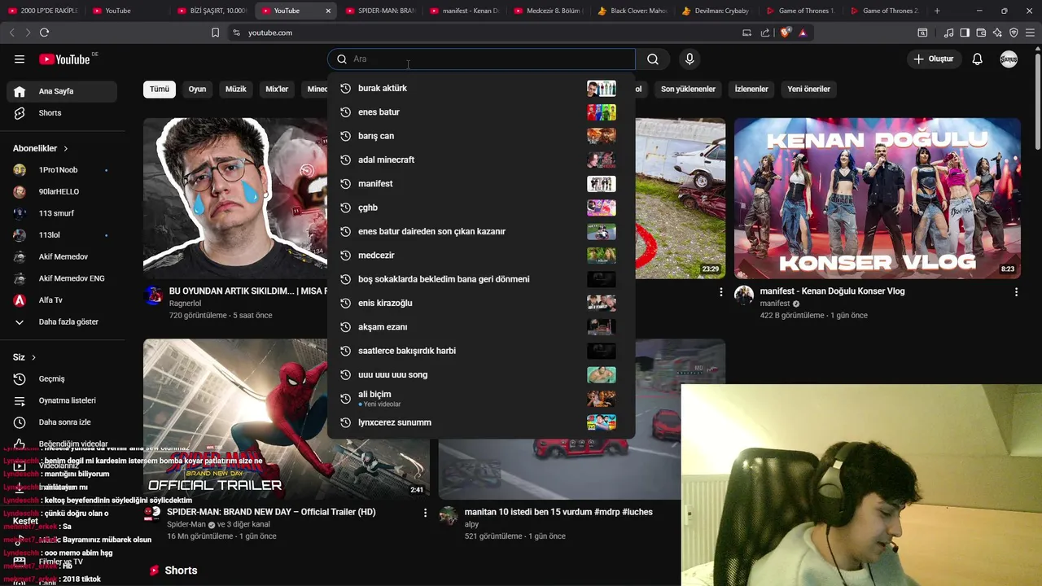The height and width of the screenshot is (586, 1042).
Task: Choose suggestion 'burak aktürk'
Action: click(481, 88)
